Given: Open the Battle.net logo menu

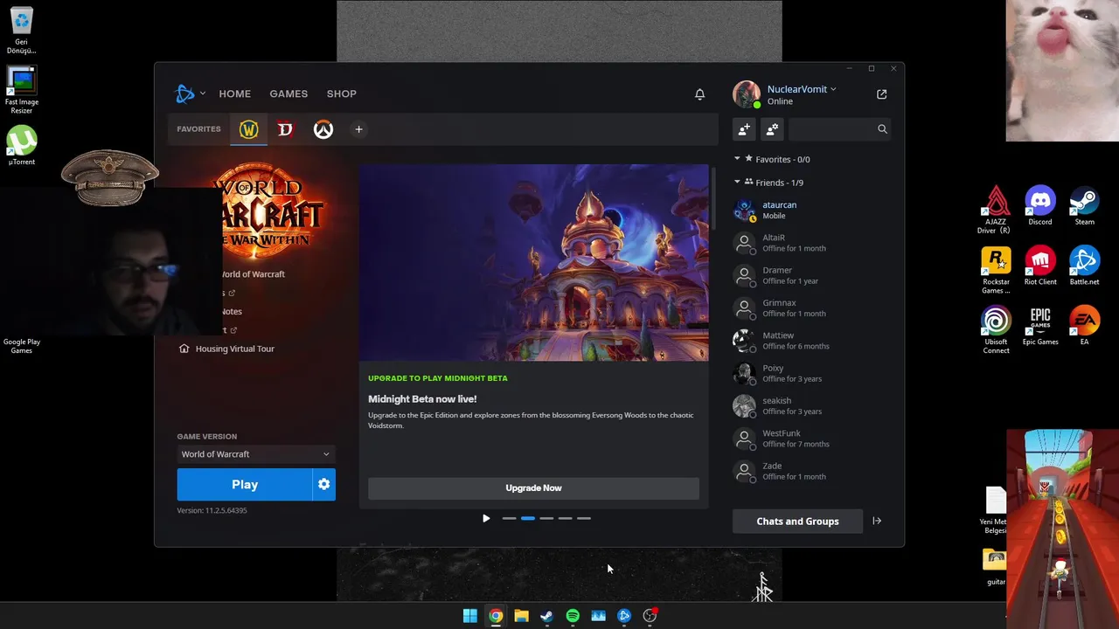Looking at the screenshot, I should pyautogui.click(x=184, y=93).
